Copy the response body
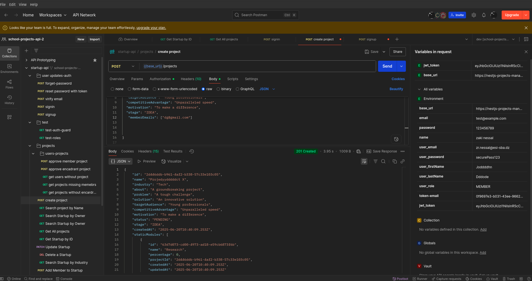 point(395,161)
